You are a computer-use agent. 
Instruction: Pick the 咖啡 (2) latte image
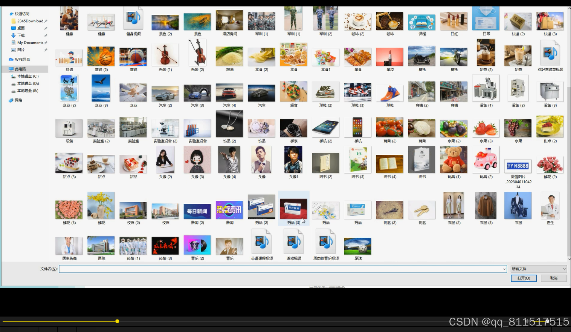coord(357,22)
